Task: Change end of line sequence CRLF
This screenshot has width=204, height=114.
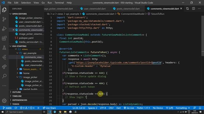Action: tap(111, 108)
